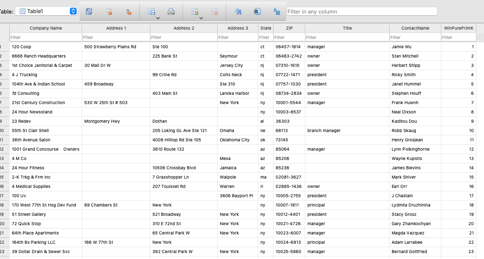Screen dimensions: 484x259
Task: Focus the 'Filter in any column' field
Action: (x=362, y=11)
